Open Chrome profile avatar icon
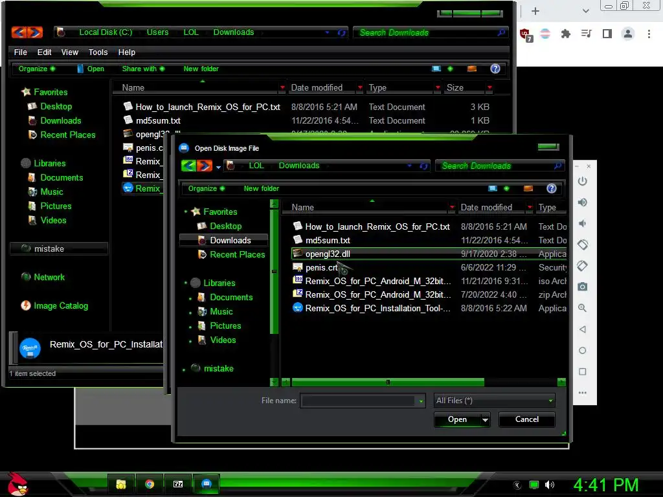Image resolution: width=663 pixels, height=497 pixels. pyautogui.click(x=628, y=34)
